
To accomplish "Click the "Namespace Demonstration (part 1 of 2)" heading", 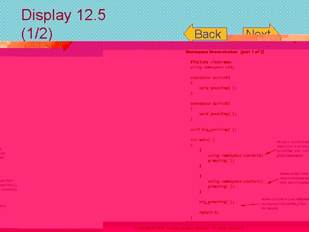I will point(225,52).
